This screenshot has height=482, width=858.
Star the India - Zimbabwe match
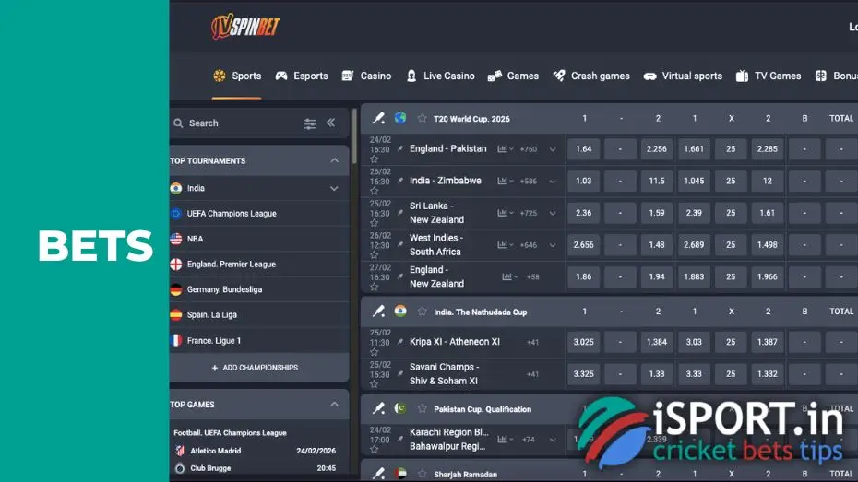pos(375,192)
